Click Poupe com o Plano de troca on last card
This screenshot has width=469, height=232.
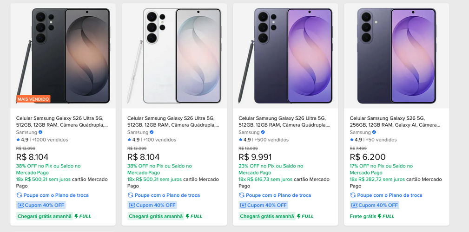(386, 195)
